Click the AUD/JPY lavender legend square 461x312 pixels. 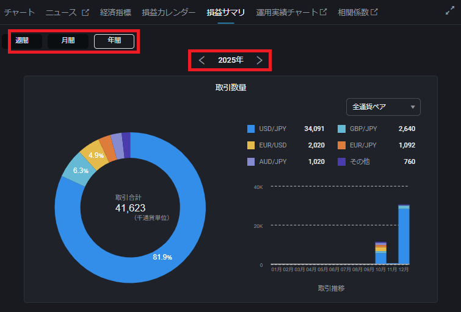coord(251,161)
